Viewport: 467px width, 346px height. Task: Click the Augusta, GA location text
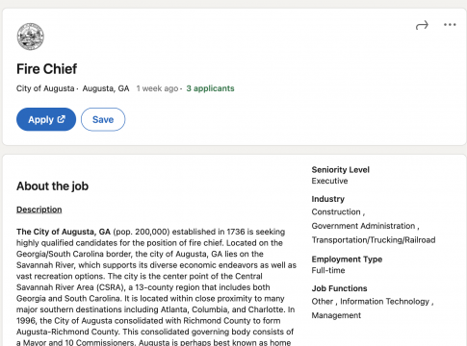(106, 88)
